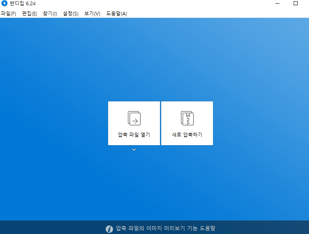Screen dimensions: 309x234
Task: Open the 설정(S) menu
Action: point(70,14)
